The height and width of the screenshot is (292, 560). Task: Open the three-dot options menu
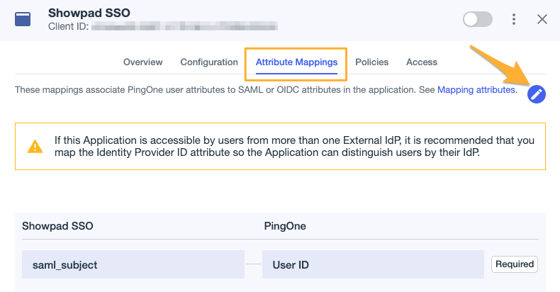click(514, 19)
